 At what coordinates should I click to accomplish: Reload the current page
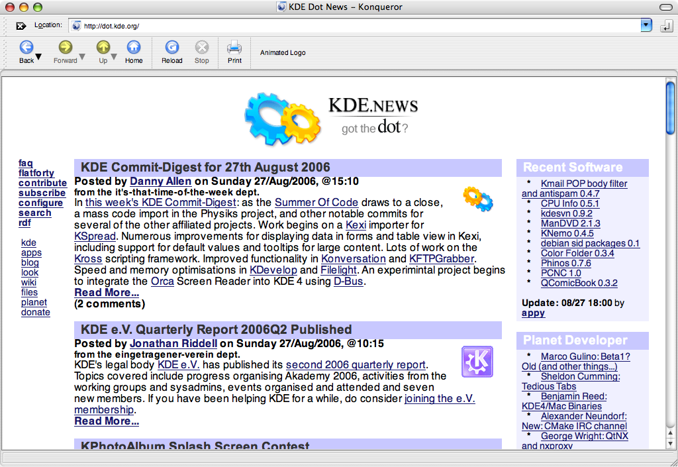[171, 46]
